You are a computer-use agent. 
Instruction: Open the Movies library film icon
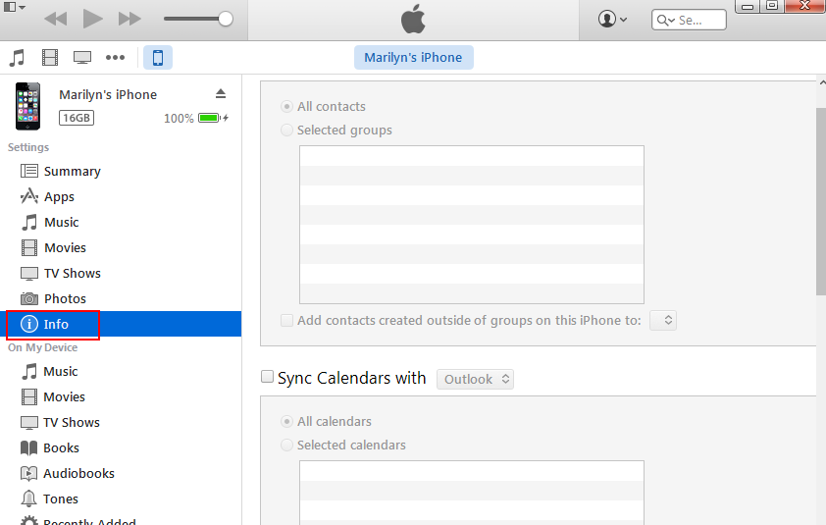[x=50, y=58]
